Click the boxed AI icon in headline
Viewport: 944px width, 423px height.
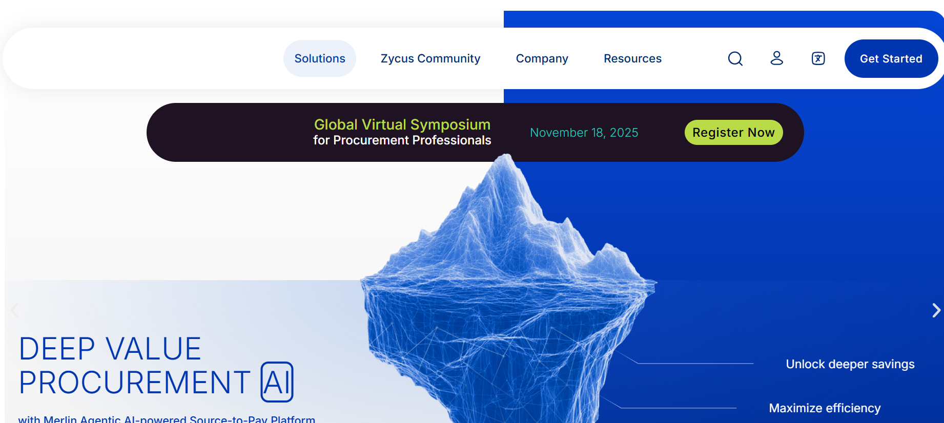[x=277, y=382]
